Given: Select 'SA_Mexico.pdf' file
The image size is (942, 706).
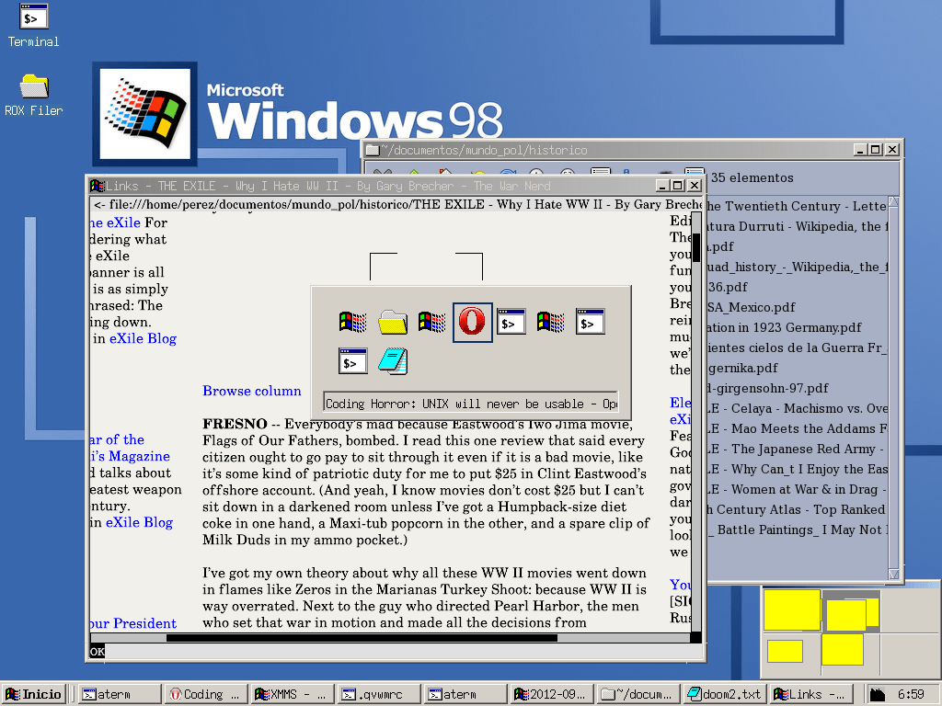Looking at the screenshot, I should point(751,307).
